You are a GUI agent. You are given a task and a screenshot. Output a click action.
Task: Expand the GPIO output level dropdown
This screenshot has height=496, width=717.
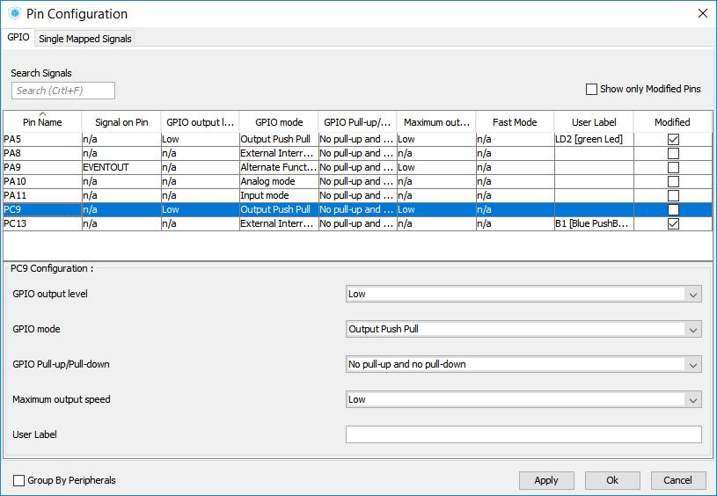point(692,295)
